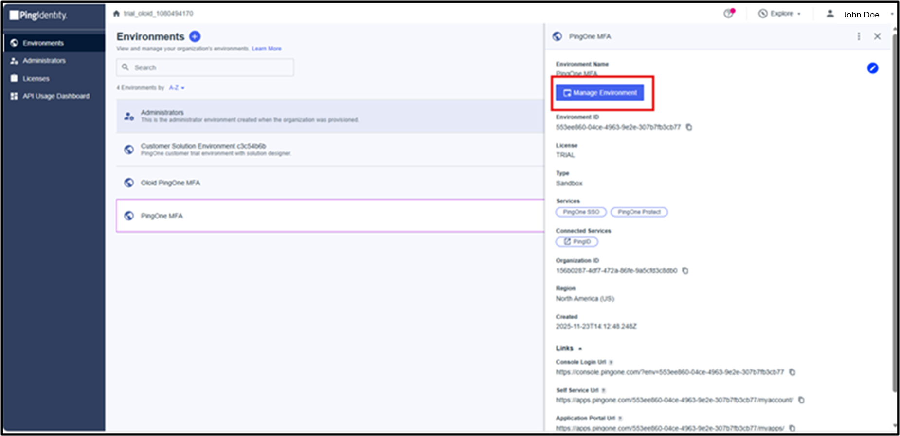This screenshot has height=436, width=900.
Task: Click the details panel vertical scrollbar
Action: point(895,214)
